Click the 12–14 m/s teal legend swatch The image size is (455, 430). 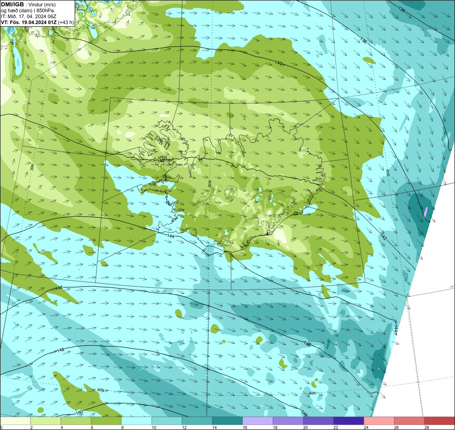[x=197, y=421]
